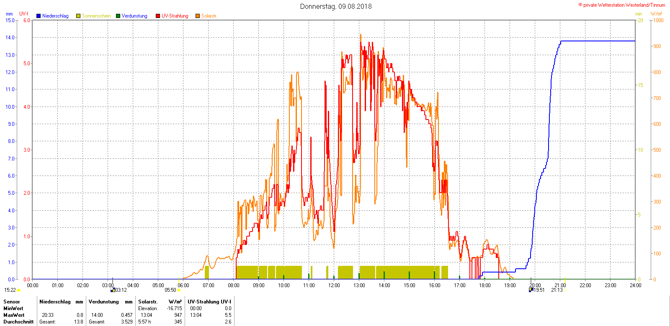This screenshot has width=670, height=326.
Task: Click the moon icon beside 03:12
Action: (112, 290)
